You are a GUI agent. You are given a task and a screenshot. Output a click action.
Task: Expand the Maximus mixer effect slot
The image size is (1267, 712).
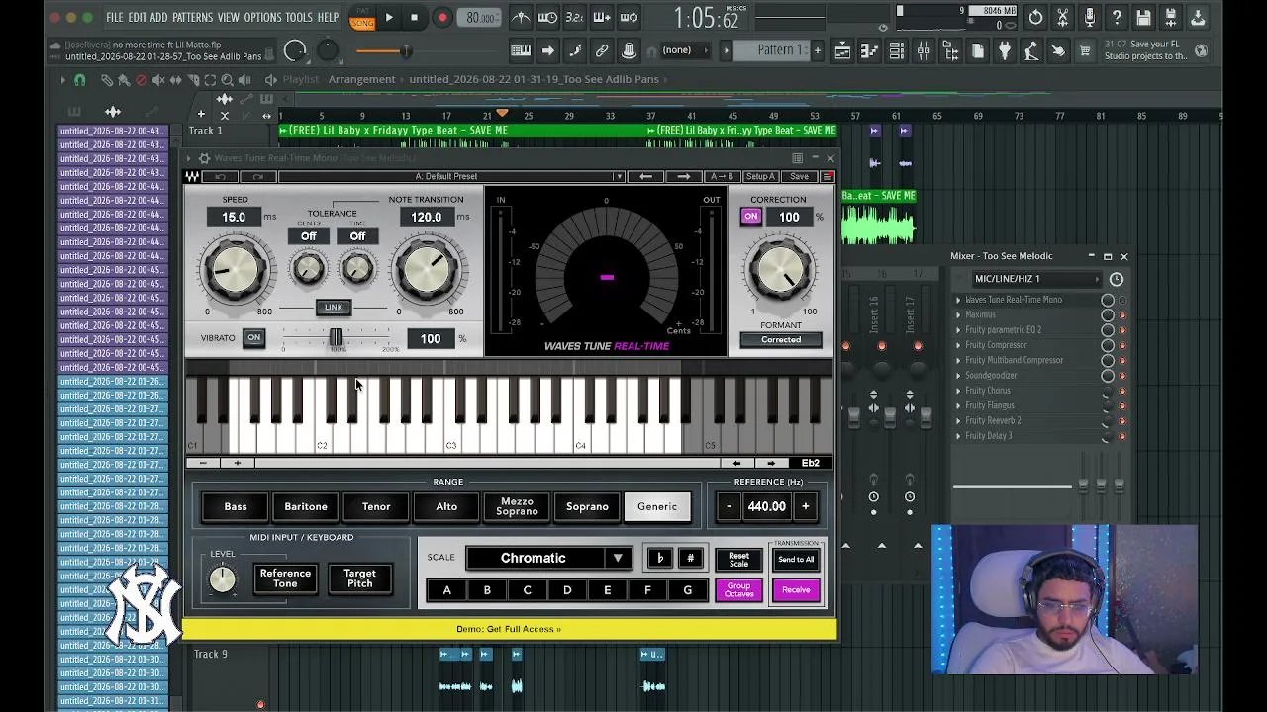coord(958,314)
